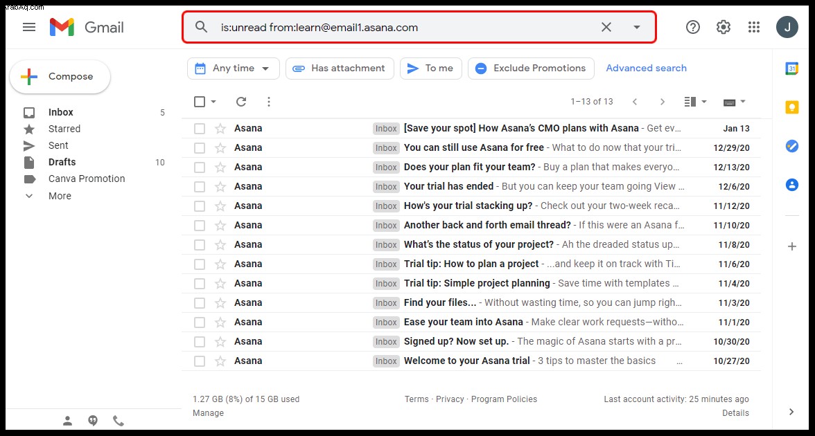Show search options dropdown arrow
The height and width of the screenshot is (436, 815).
(637, 27)
